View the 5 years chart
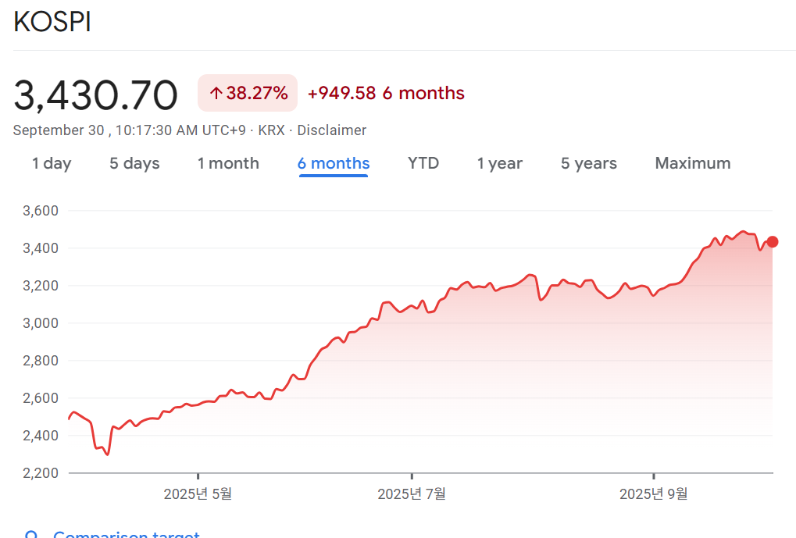This screenshot has width=796, height=538. pyautogui.click(x=589, y=163)
